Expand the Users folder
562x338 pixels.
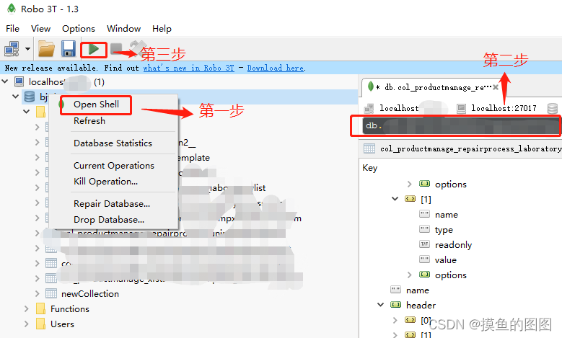(x=26, y=324)
